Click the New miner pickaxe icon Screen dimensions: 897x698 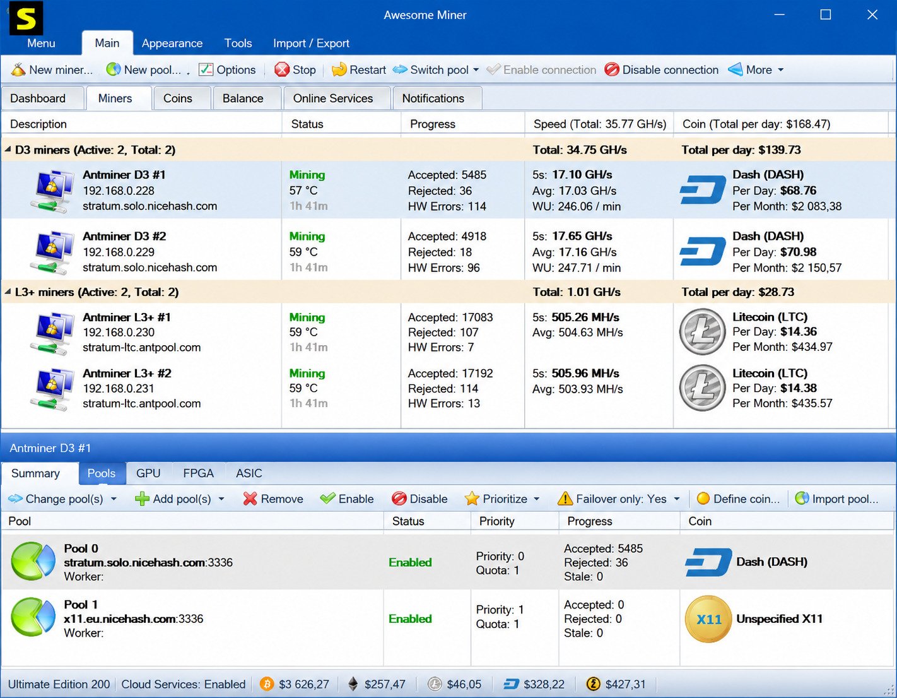tap(18, 69)
